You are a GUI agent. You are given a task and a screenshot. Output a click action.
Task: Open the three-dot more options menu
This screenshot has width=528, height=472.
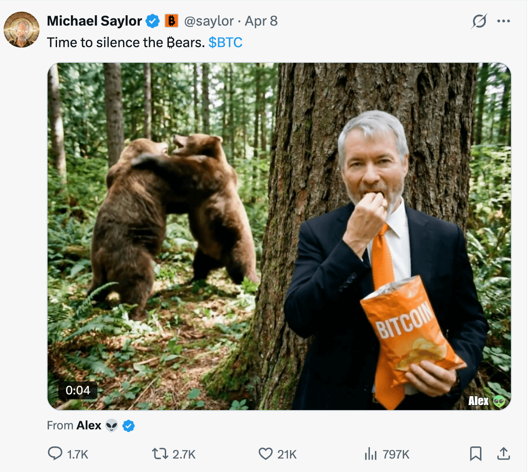coord(504,21)
